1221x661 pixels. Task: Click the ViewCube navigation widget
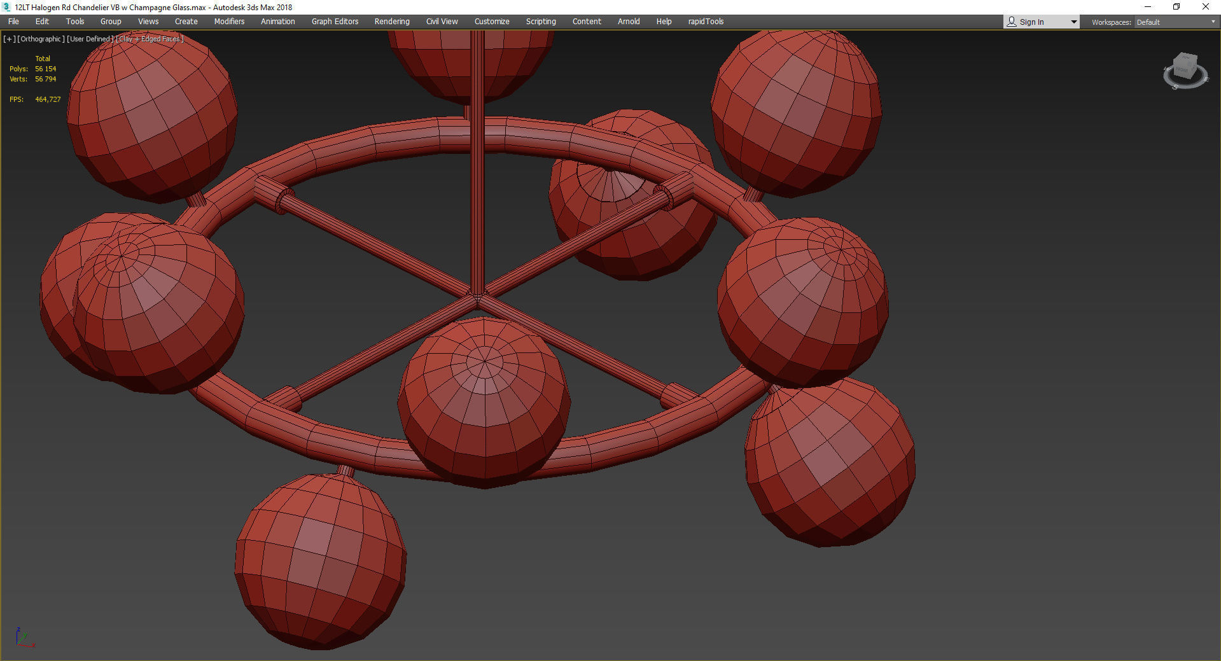1185,71
